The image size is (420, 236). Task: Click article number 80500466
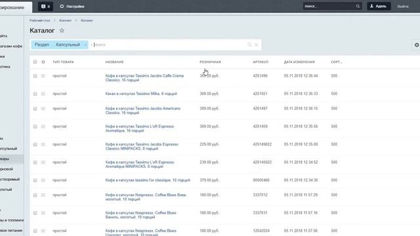click(x=261, y=180)
